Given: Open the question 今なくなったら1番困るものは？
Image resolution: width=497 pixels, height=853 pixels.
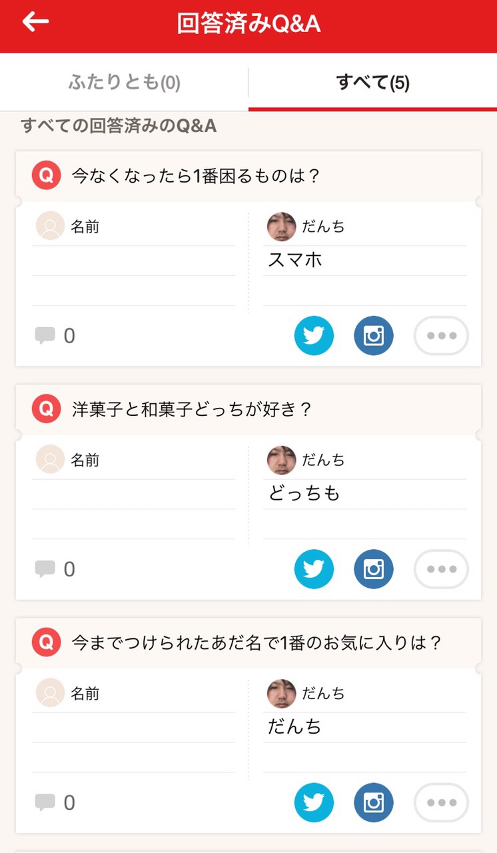Looking at the screenshot, I should point(196,176).
